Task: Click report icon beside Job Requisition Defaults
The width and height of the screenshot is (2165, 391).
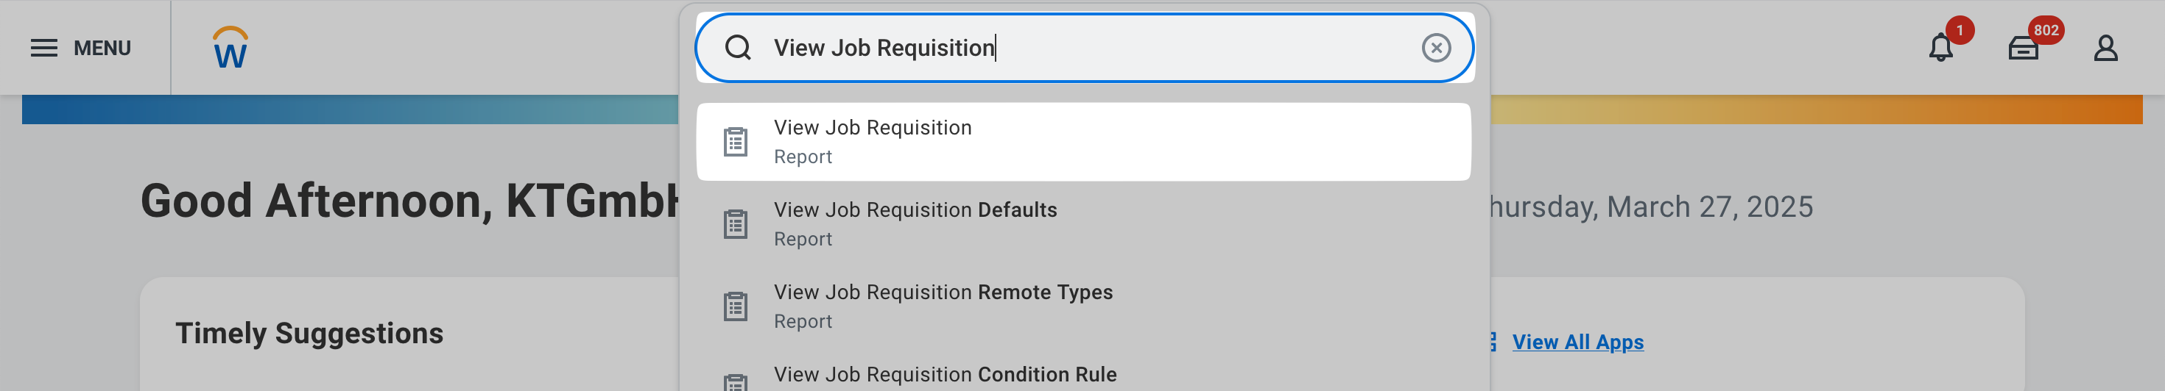Action: pos(736,224)
